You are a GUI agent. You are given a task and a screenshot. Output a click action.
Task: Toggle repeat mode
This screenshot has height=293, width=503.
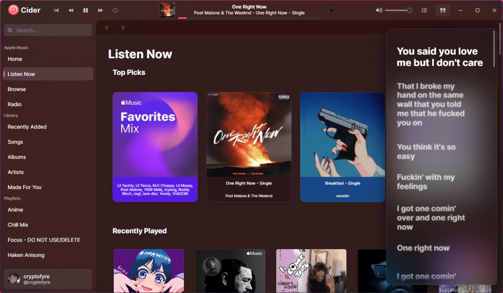pyautogui.click(x=115, y=10)
